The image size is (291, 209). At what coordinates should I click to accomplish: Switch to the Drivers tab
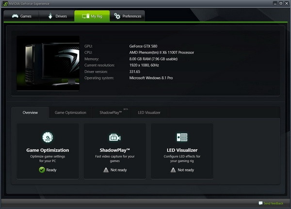[x=57, y=16]
